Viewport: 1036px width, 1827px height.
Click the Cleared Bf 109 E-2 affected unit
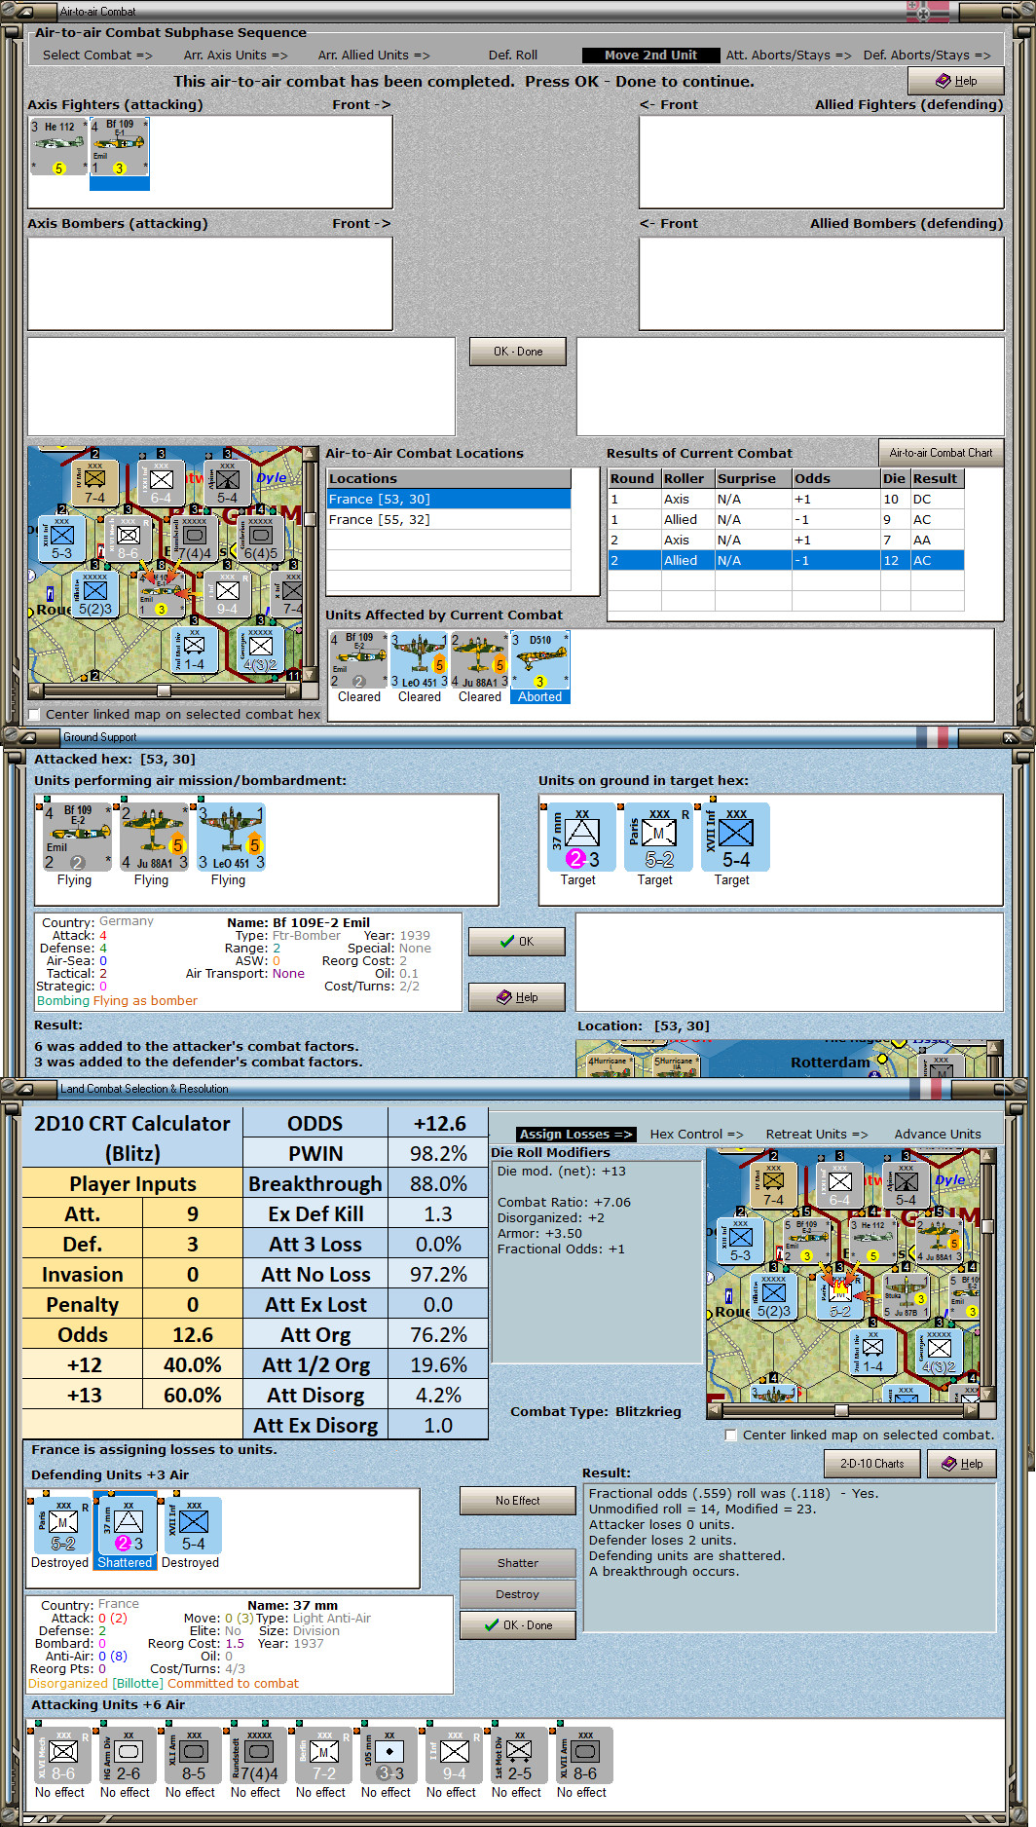coord(359,668)
